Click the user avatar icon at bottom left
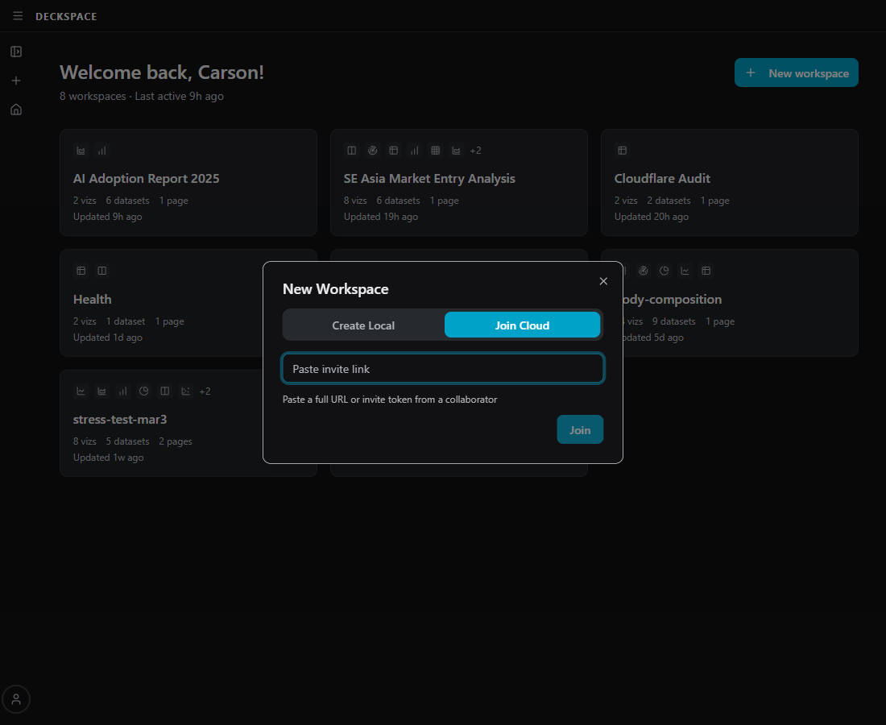The image size is (886, 725). [16, 698]
